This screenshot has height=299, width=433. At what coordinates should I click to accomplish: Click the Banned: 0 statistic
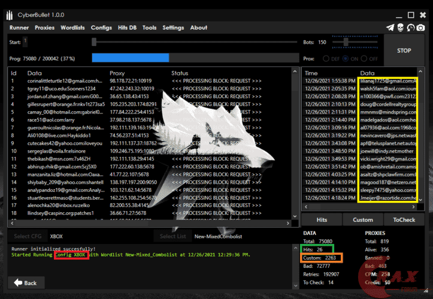coord(377,258)
